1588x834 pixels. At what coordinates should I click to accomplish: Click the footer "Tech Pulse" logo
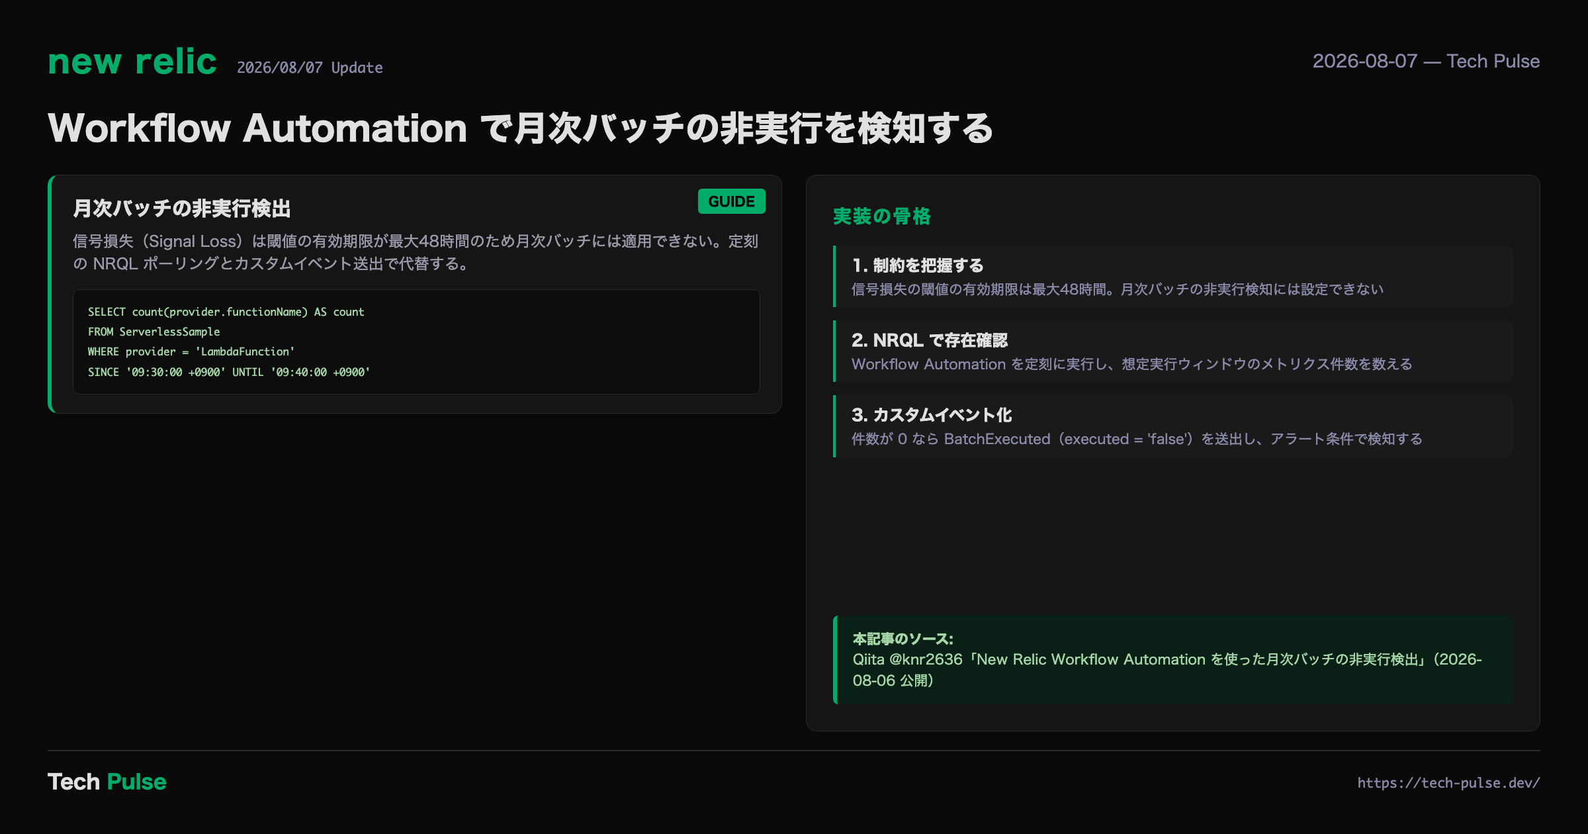107,782
